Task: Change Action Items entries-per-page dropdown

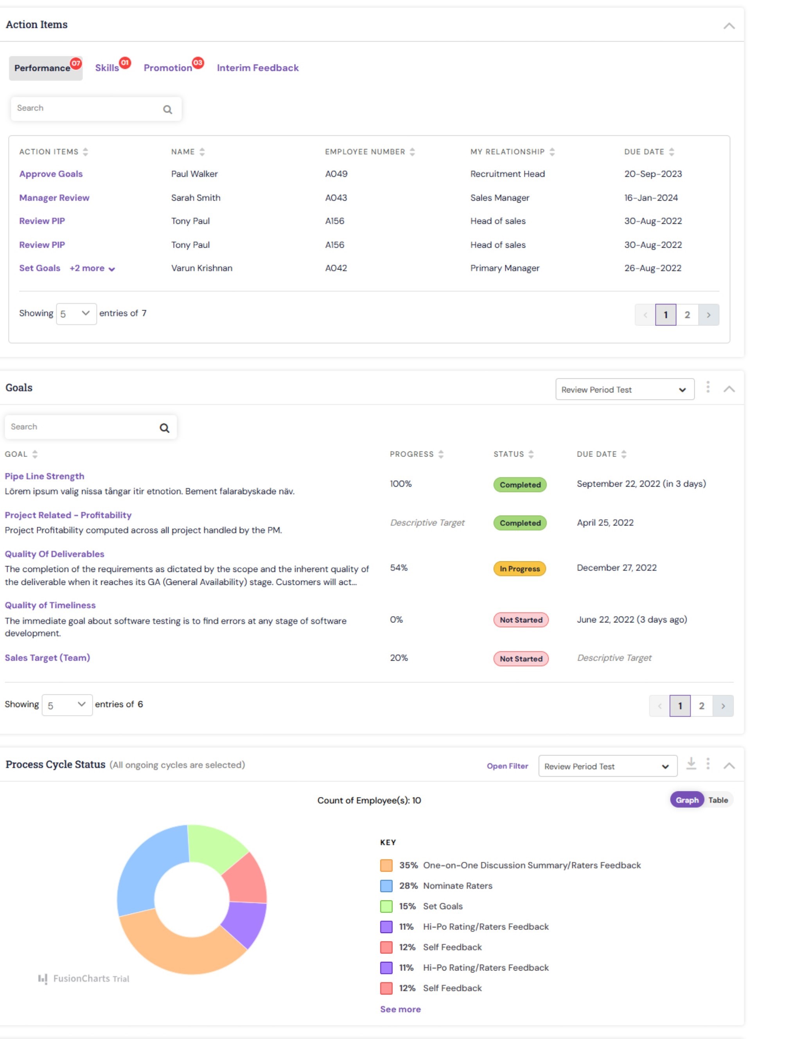Action: pyautogui.click(x=75, y=314)
